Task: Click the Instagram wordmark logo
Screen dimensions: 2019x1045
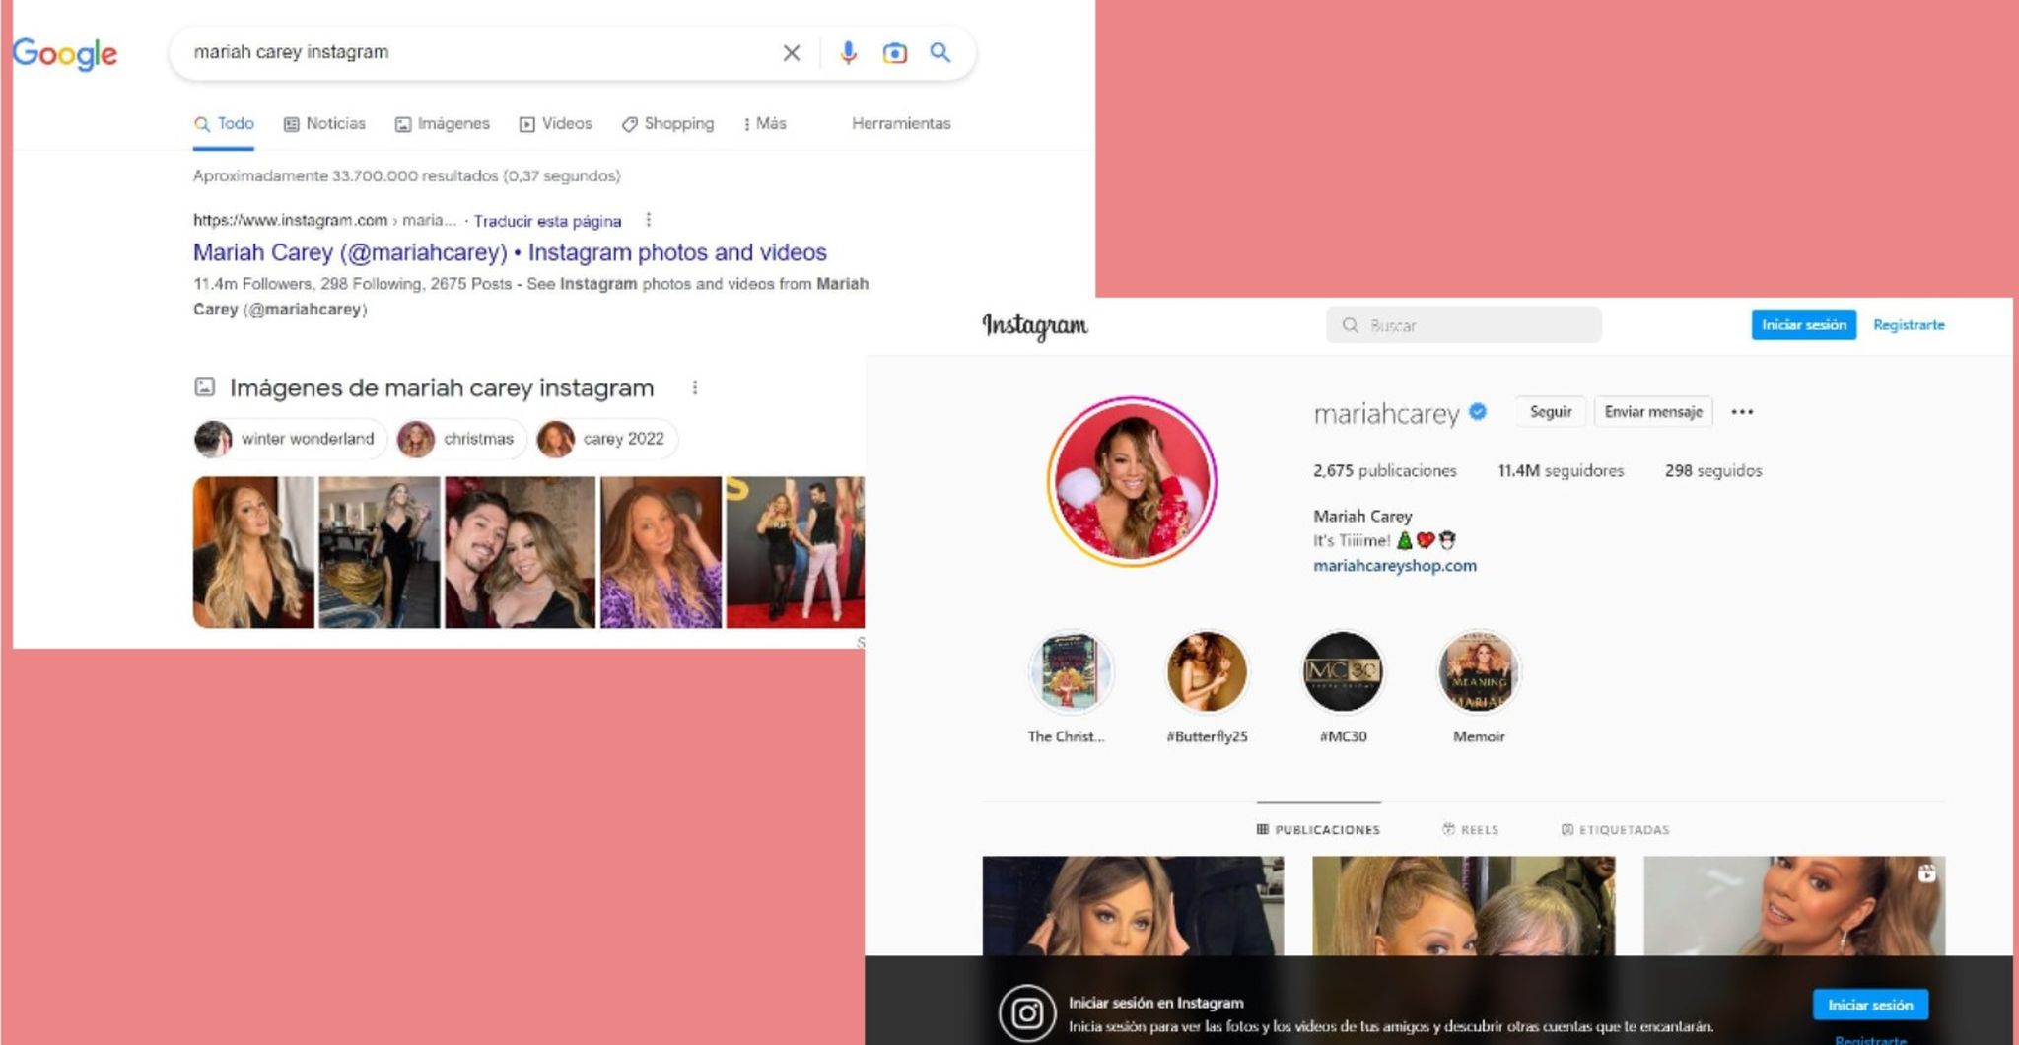Action: 1035,325
